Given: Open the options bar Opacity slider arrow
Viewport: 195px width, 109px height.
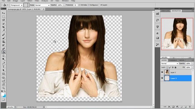Looking at the screenshot, I should (64, 5).
